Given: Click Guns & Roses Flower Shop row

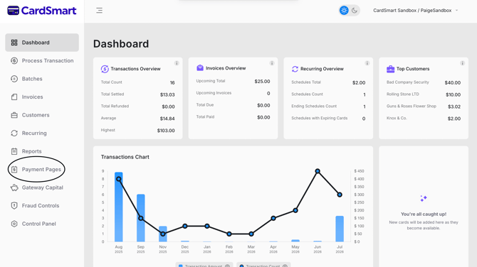Looking at the screenshot, I should [424, 107].
